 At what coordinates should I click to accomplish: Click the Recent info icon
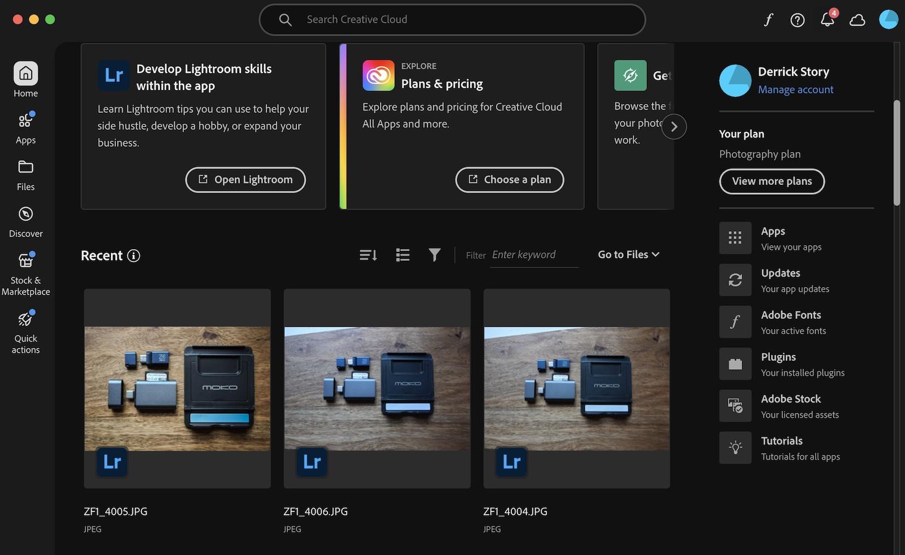click(x=133, y=255)
